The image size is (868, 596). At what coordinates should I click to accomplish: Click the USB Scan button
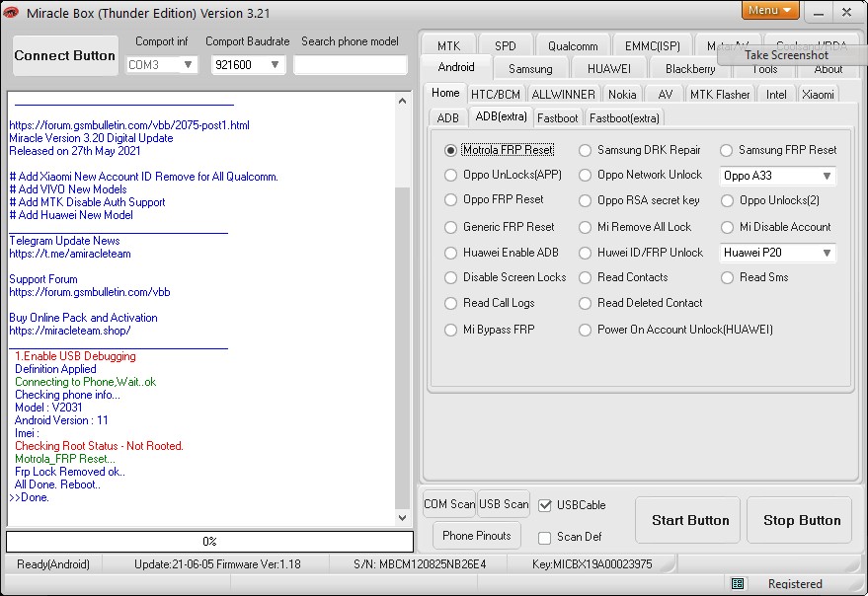pyautogui.click(x=504, y=504)
